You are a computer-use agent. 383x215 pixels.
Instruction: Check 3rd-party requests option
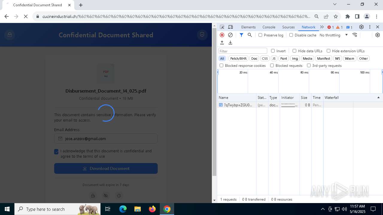309,65
